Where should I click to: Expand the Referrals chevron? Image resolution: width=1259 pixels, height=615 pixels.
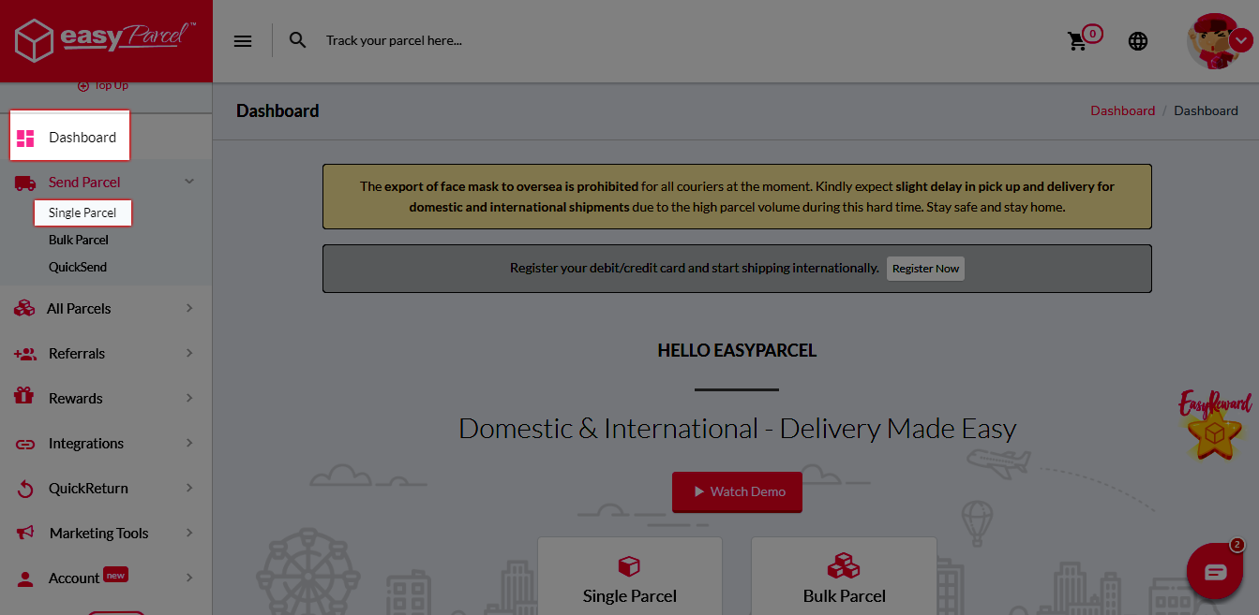click(x=189, y=353)
